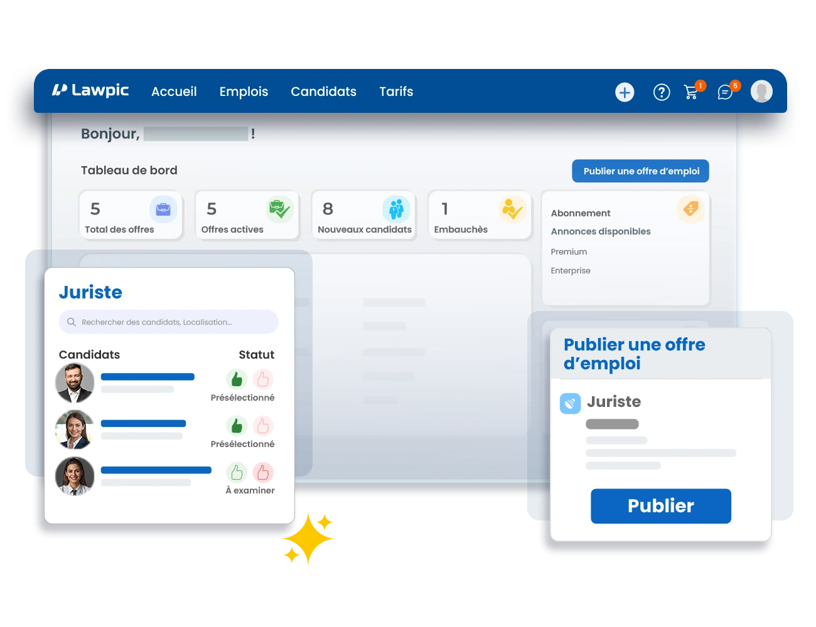The image size is (816, 627).
Task: Select the first candidate's profile photo
Action: pyautogui.click(x=75, y=382)
